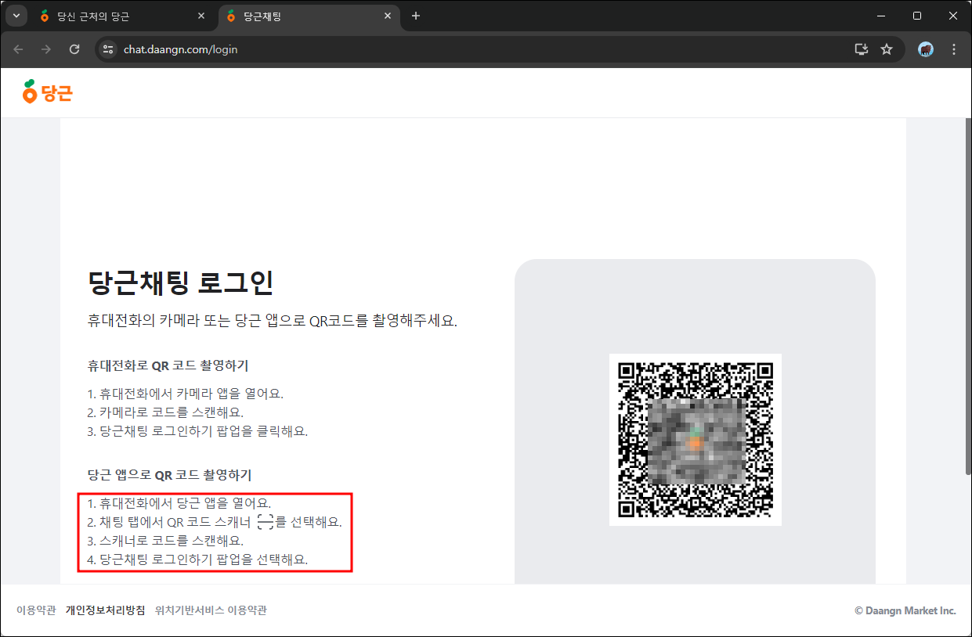Open the 개인정보처리방침 footer link
Viewport: 972px width, 637px height.
pyautogui.click(x=105, y=610)
